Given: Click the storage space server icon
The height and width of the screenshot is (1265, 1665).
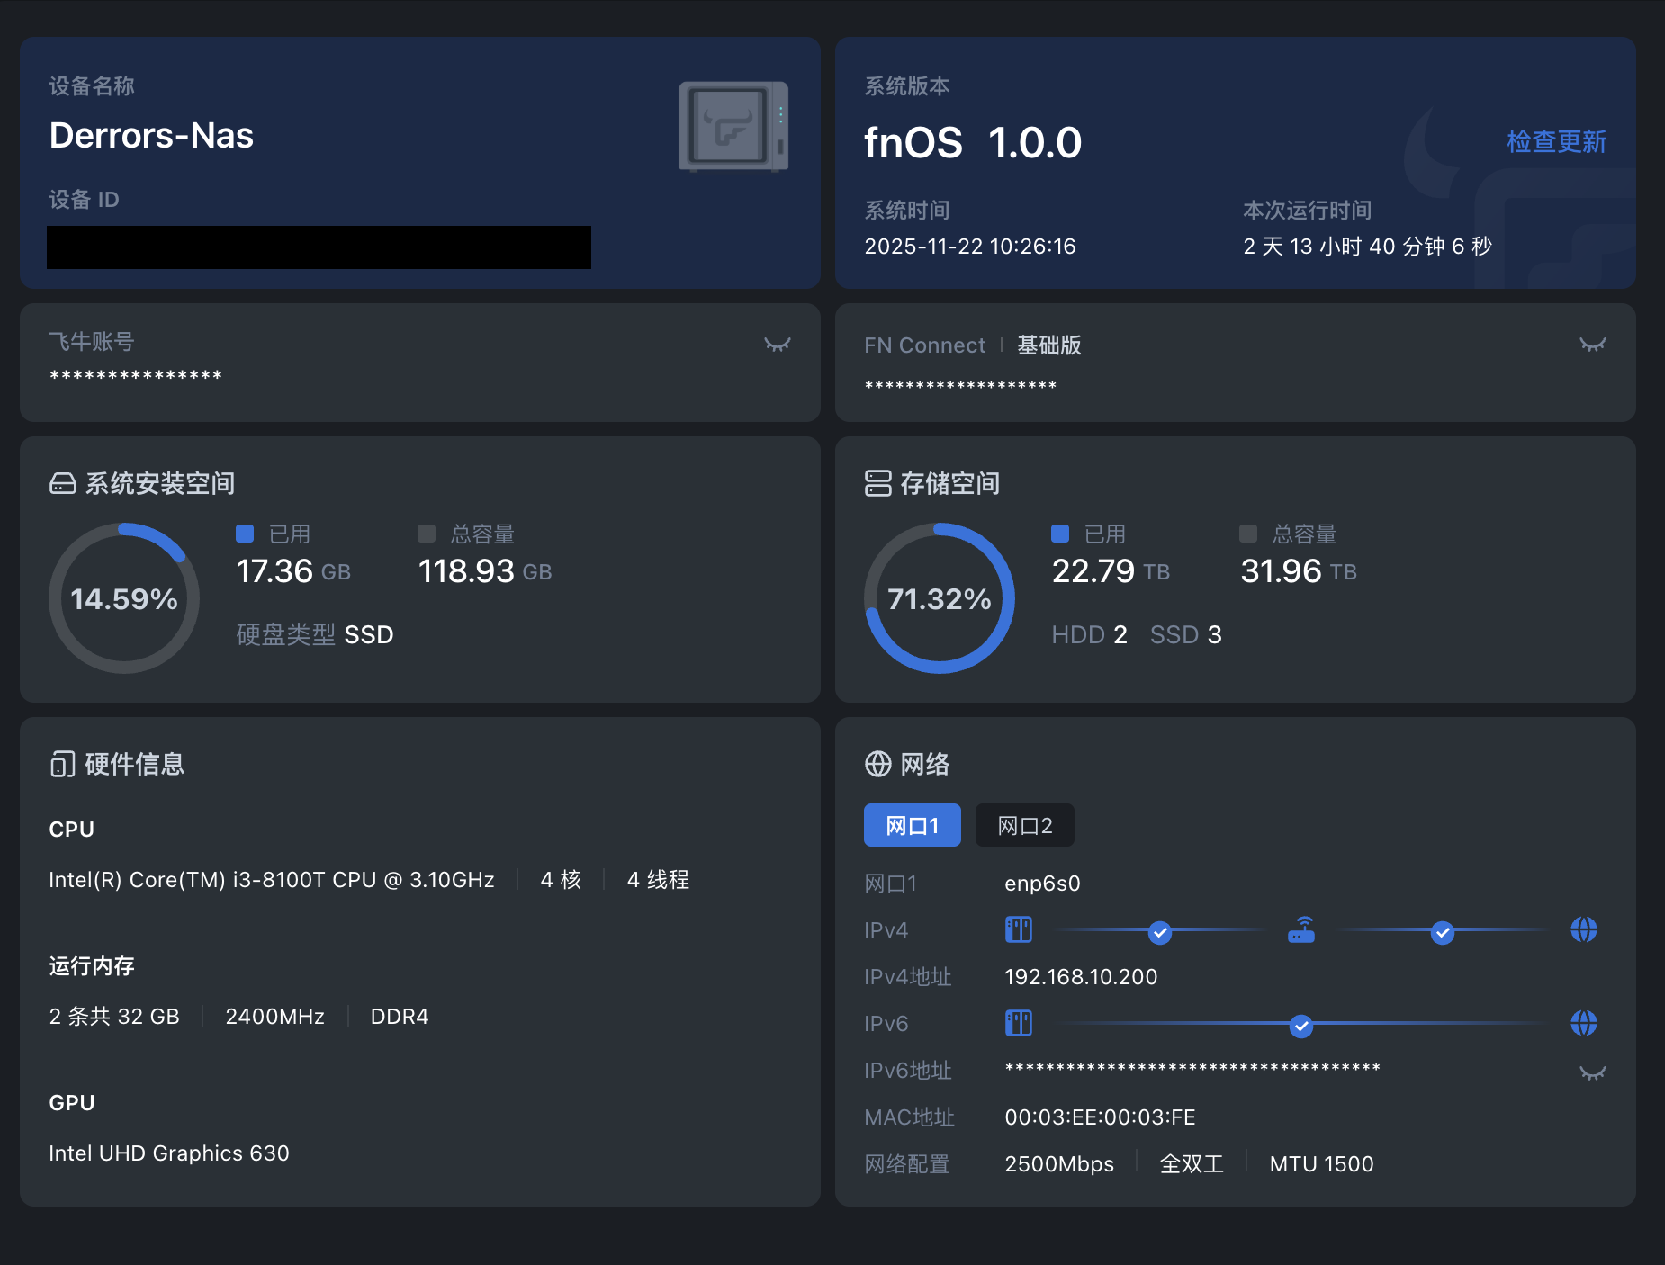Looking at the screenshot, I should 877,484.
